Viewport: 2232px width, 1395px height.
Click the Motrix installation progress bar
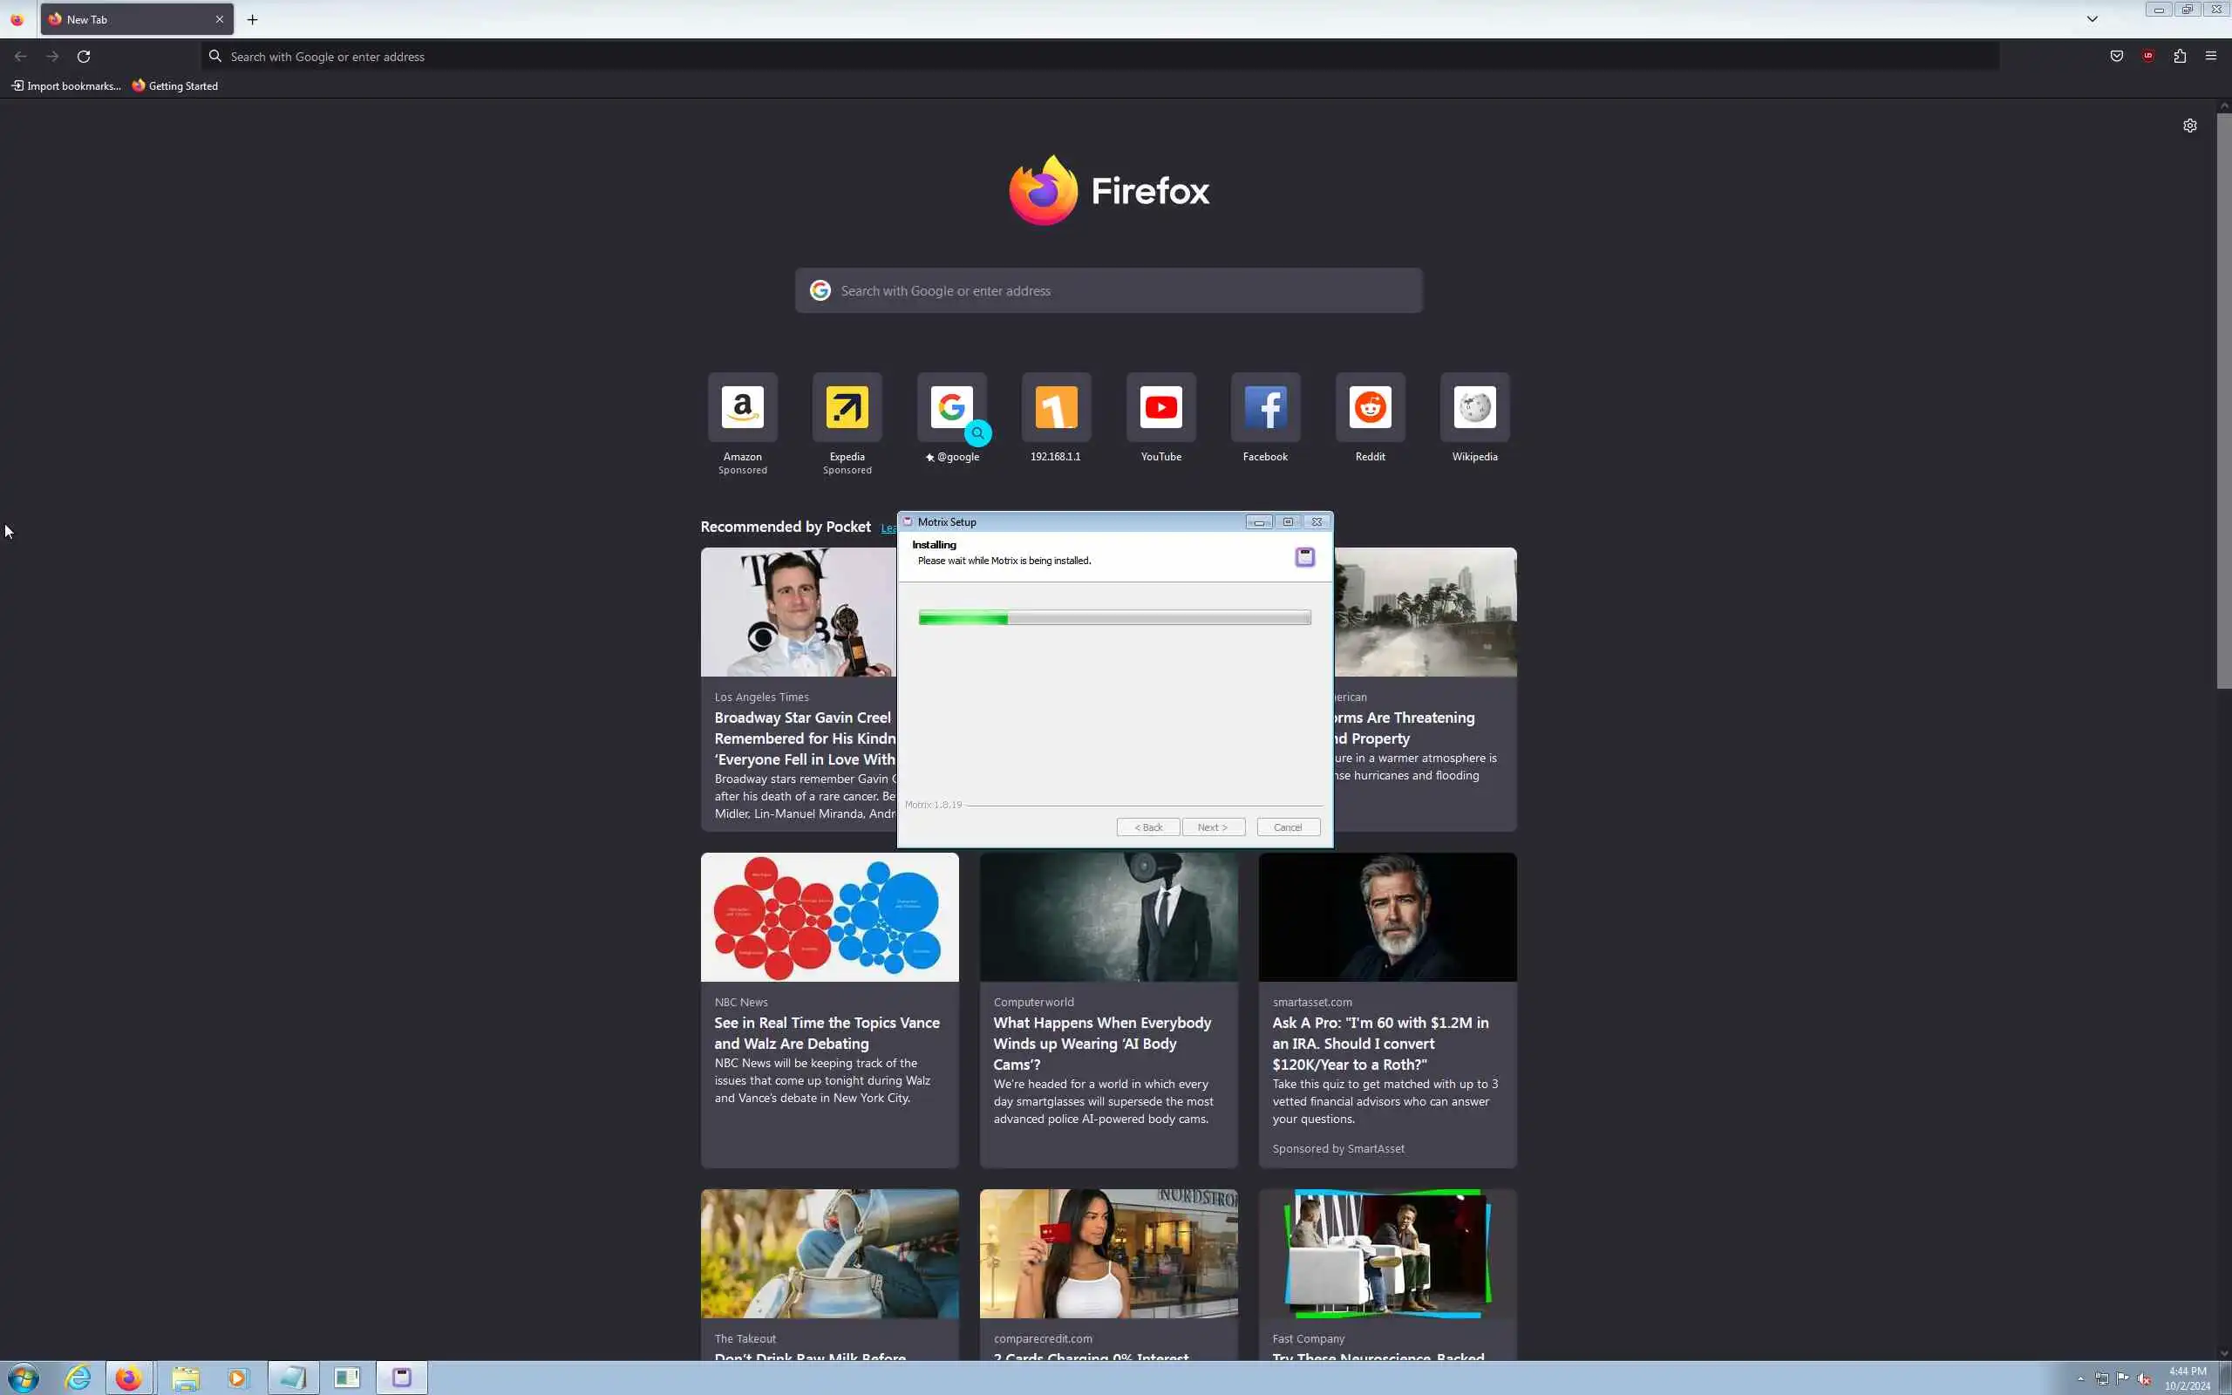pyautogui.click(x=1114, y=618)
